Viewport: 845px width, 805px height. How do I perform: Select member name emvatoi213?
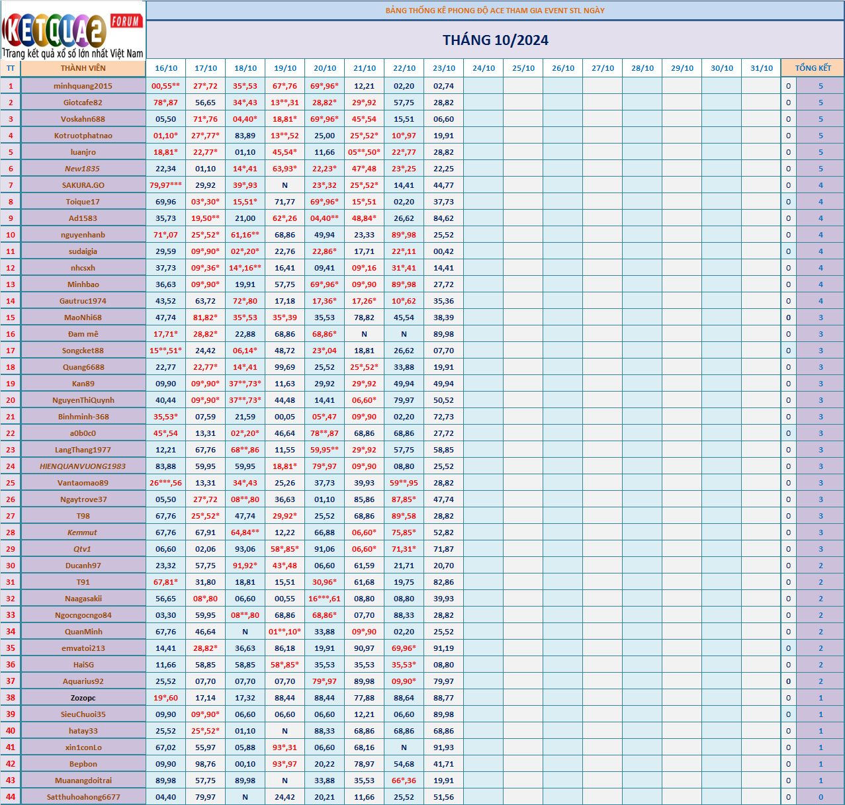[83, 648]
